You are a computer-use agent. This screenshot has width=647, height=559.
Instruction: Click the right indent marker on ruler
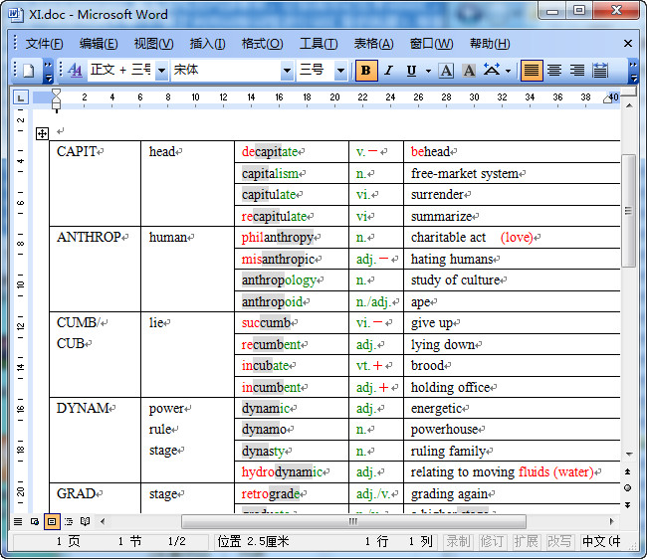click(608, 98)
